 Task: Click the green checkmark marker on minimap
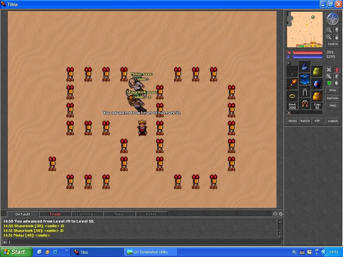[x=313, y=17]
